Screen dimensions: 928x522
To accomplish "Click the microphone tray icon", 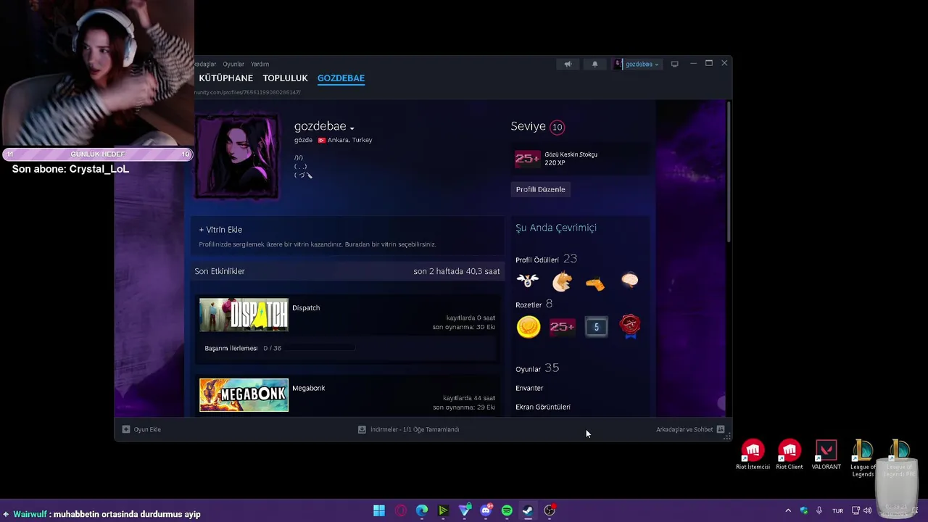I will click(819, 510).
